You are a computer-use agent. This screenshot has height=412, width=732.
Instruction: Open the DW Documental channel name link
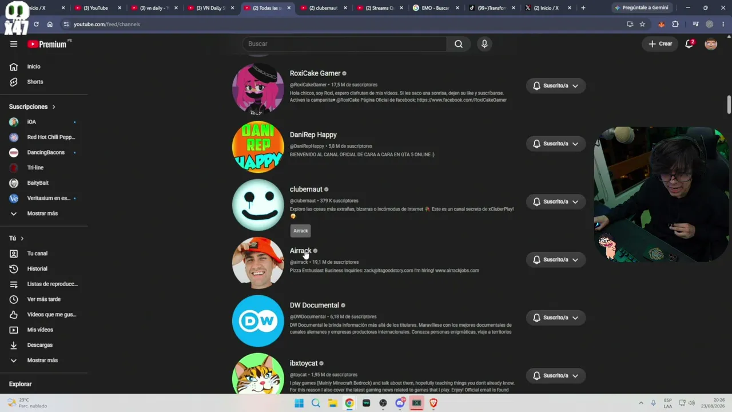[315, 306]
